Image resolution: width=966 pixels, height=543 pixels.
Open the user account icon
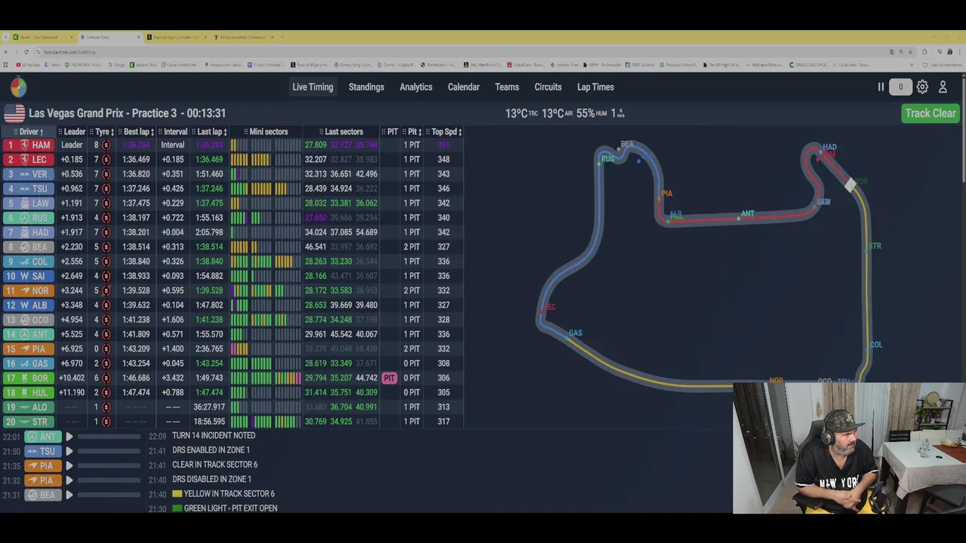tap(943, 87)
